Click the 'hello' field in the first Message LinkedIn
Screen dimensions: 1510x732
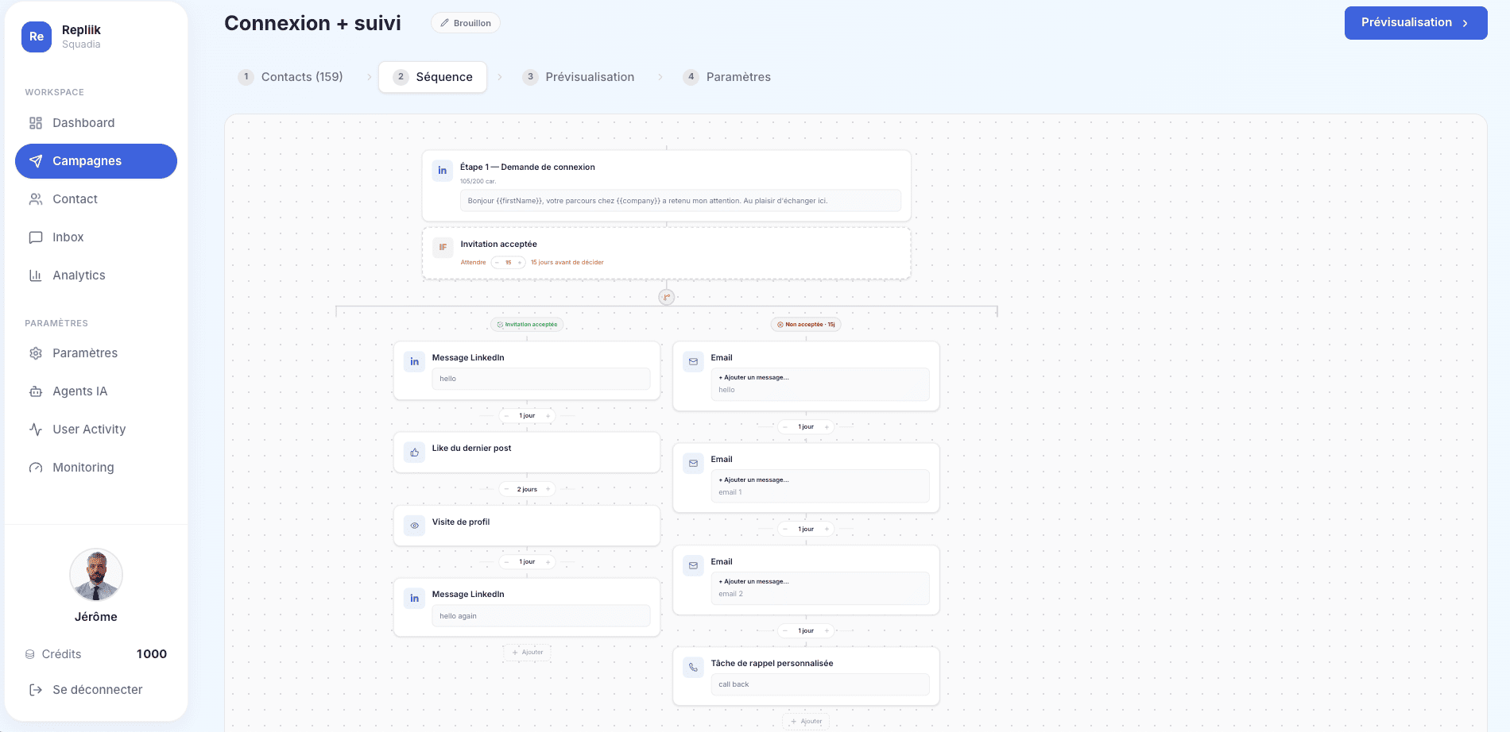541,379
